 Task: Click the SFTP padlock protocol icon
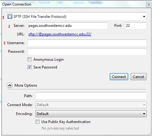tap(10, 16)
